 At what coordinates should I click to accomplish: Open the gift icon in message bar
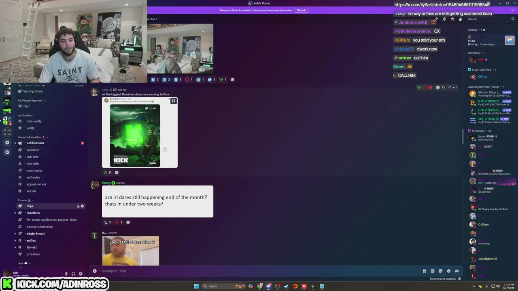tap(425, 271)
